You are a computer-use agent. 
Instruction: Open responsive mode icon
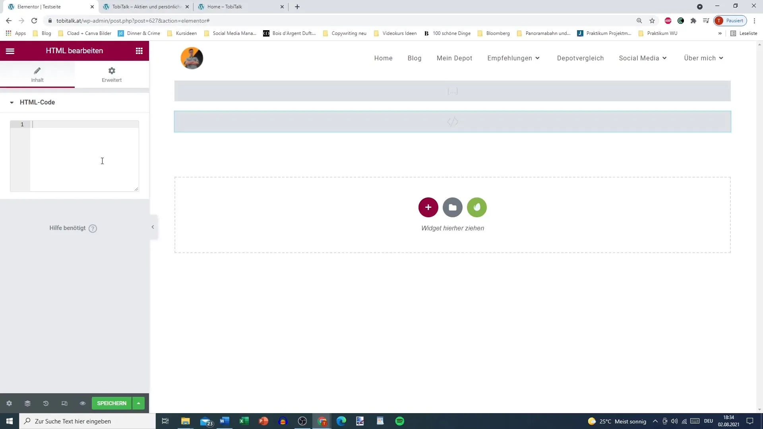click(64, 404)
